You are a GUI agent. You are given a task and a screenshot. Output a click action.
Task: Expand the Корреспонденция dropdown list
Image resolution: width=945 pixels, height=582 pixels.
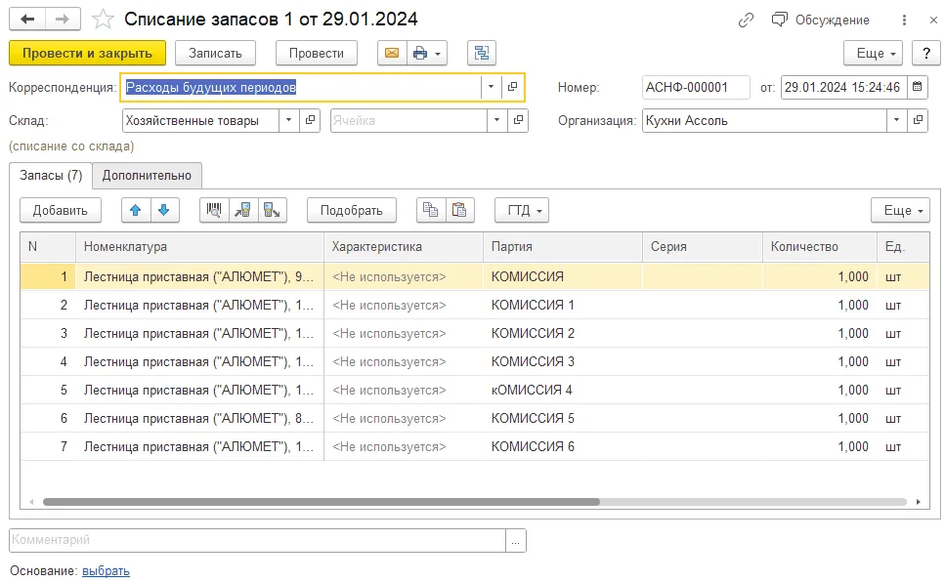click(492, 87)
